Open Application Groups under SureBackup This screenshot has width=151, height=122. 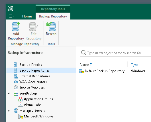point(38,99)
